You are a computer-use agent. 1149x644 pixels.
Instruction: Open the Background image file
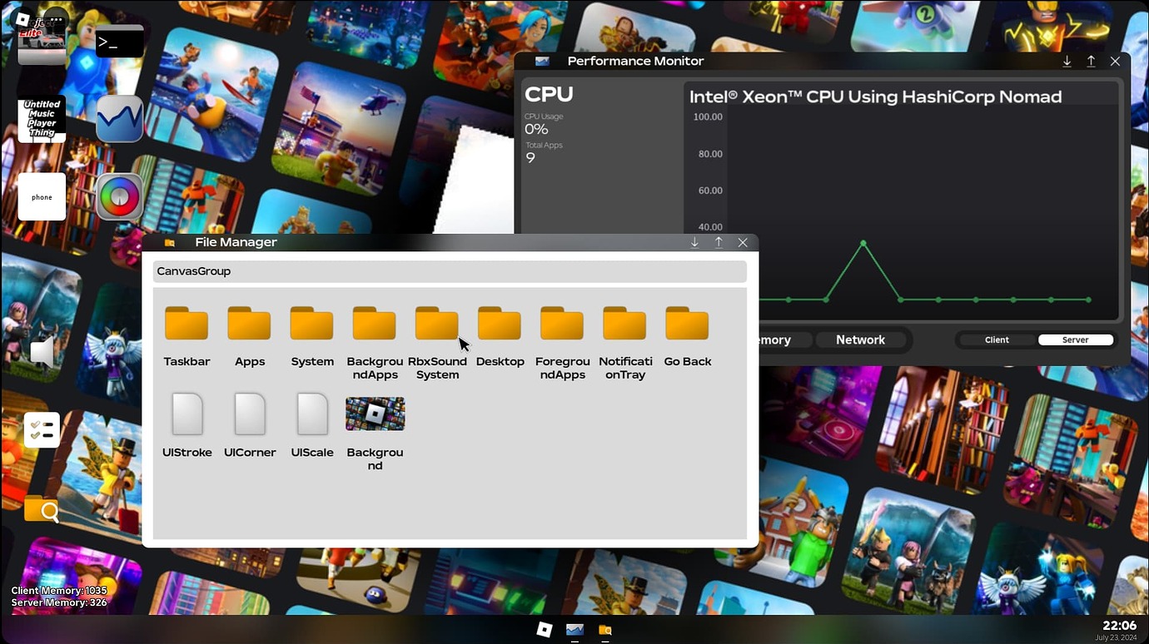375,414
